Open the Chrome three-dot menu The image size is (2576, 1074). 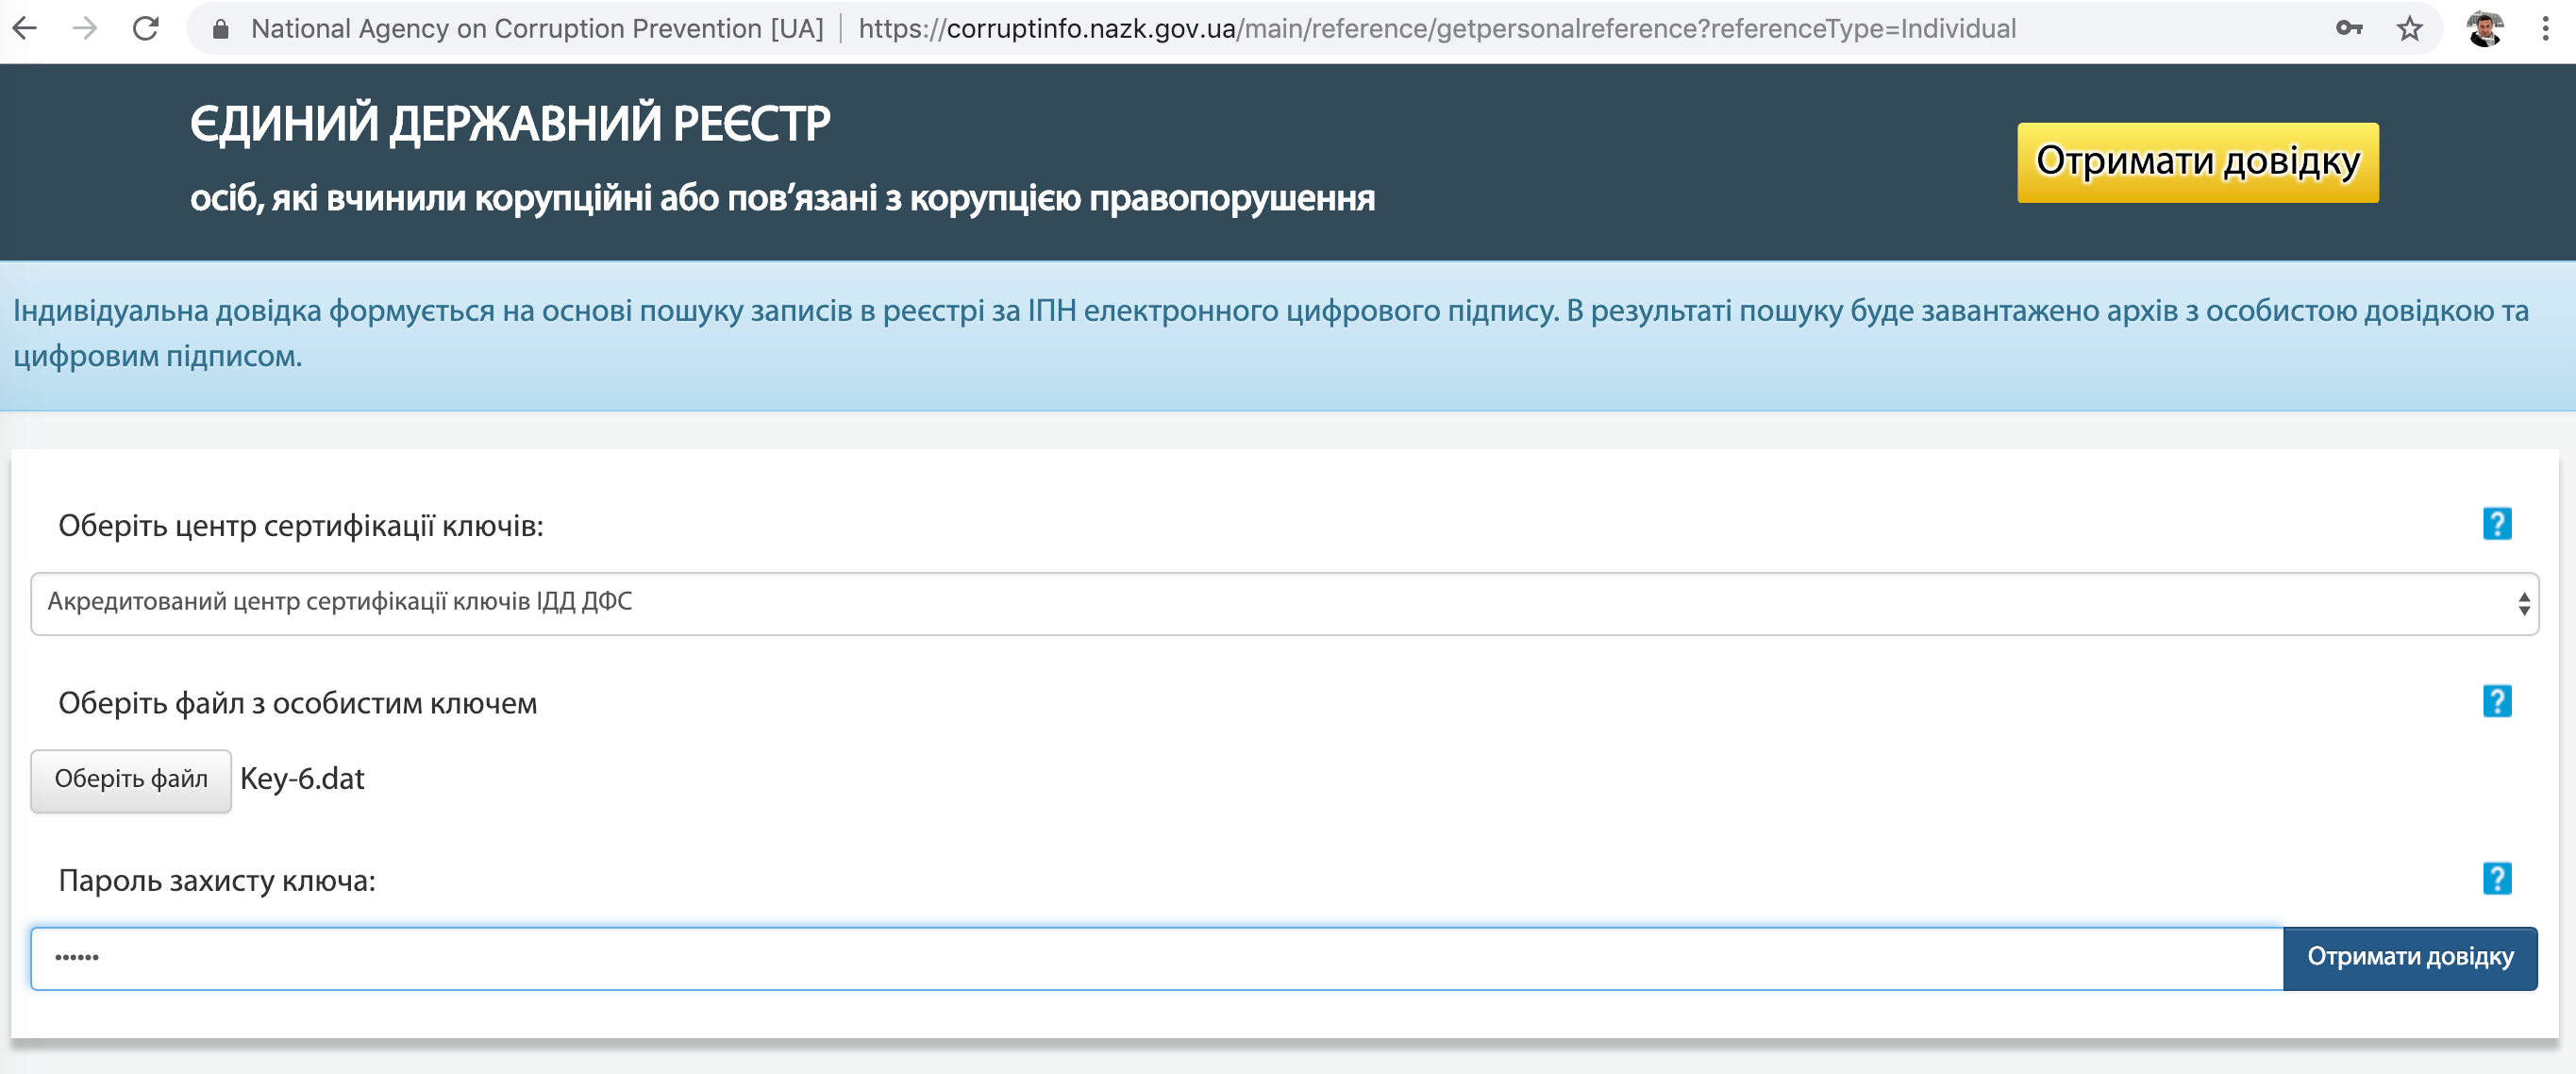(2545, 28)
